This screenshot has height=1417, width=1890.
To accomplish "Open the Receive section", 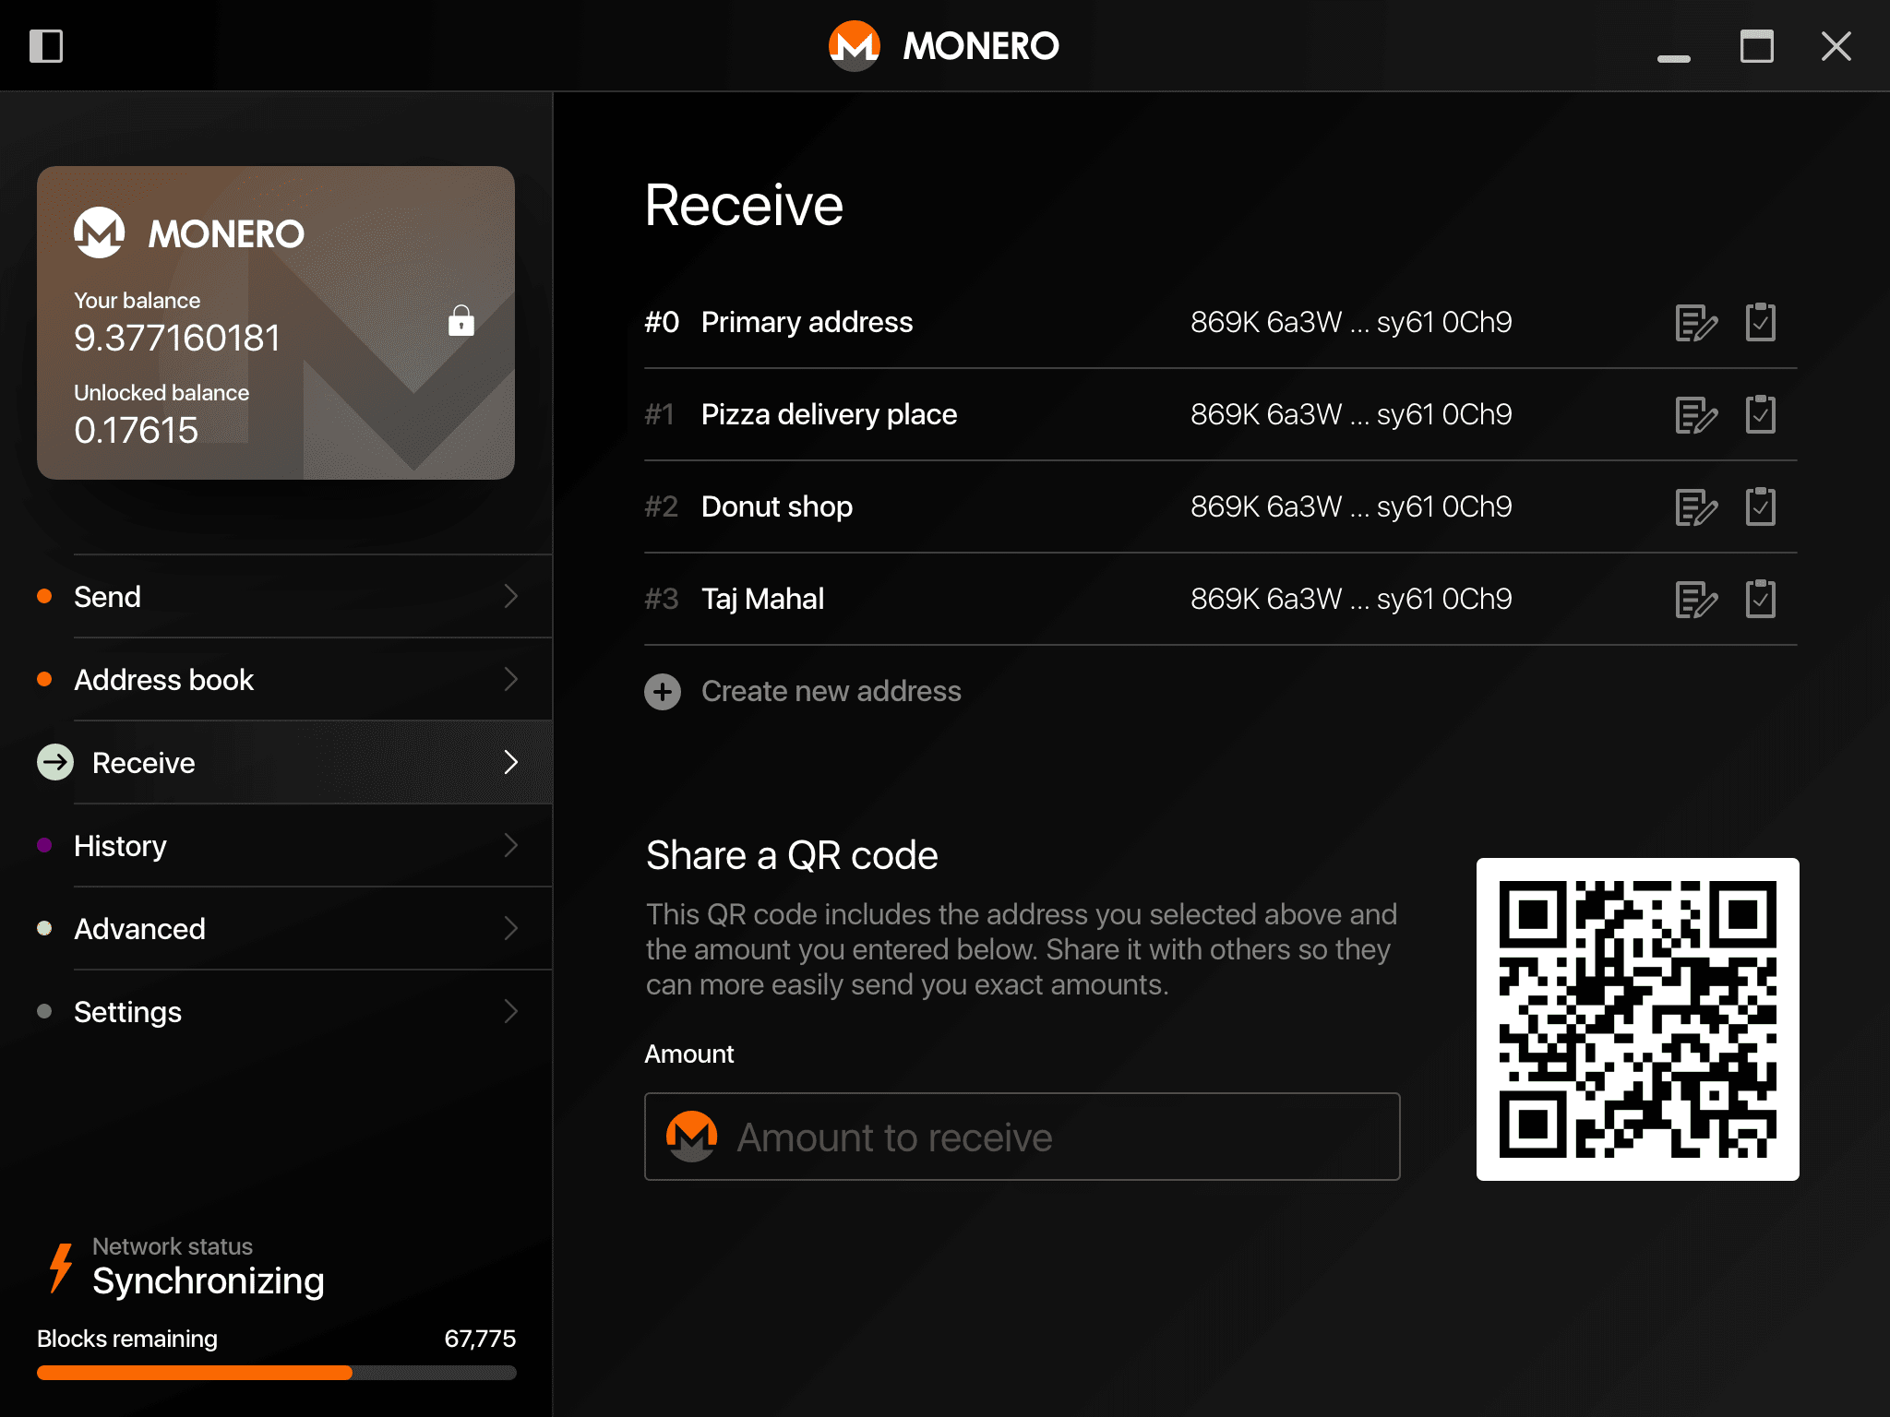I will pyautogui.click(x=142, y=763).
